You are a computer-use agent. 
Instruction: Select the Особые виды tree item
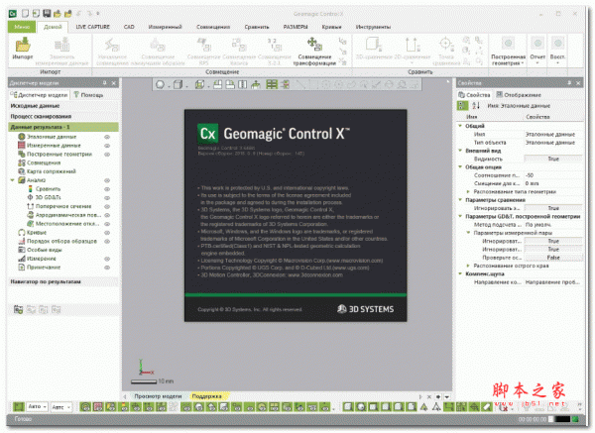click(45, 250)
